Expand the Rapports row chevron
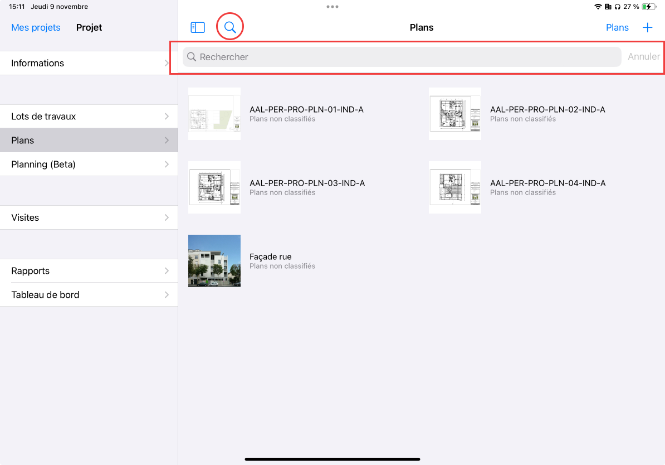Image resolution: width=665 pixels, height=465 pixels. click(x=167, y=271)
